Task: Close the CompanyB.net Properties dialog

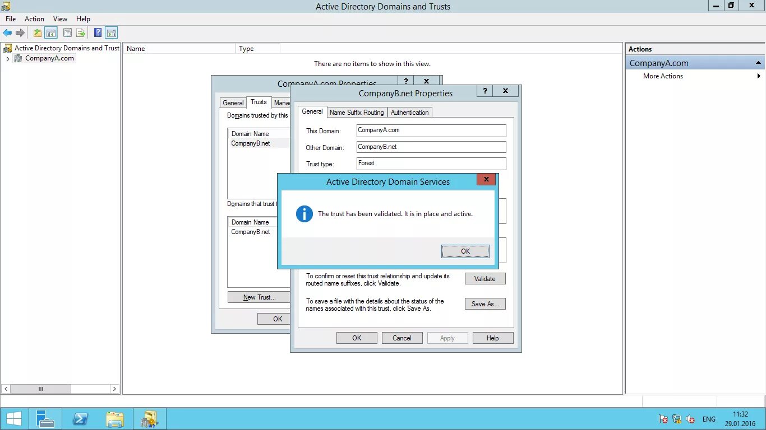Action: [x=505, y=91]
